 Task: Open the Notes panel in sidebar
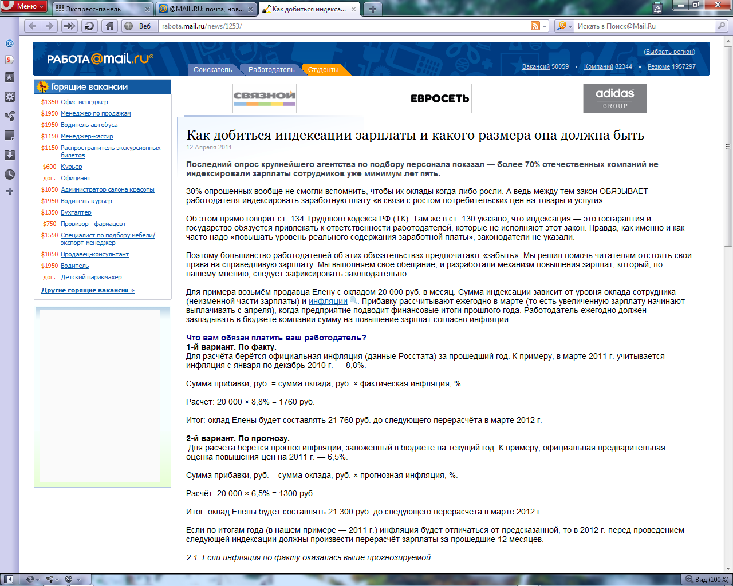pyautogui.click(x=9, y=136)
